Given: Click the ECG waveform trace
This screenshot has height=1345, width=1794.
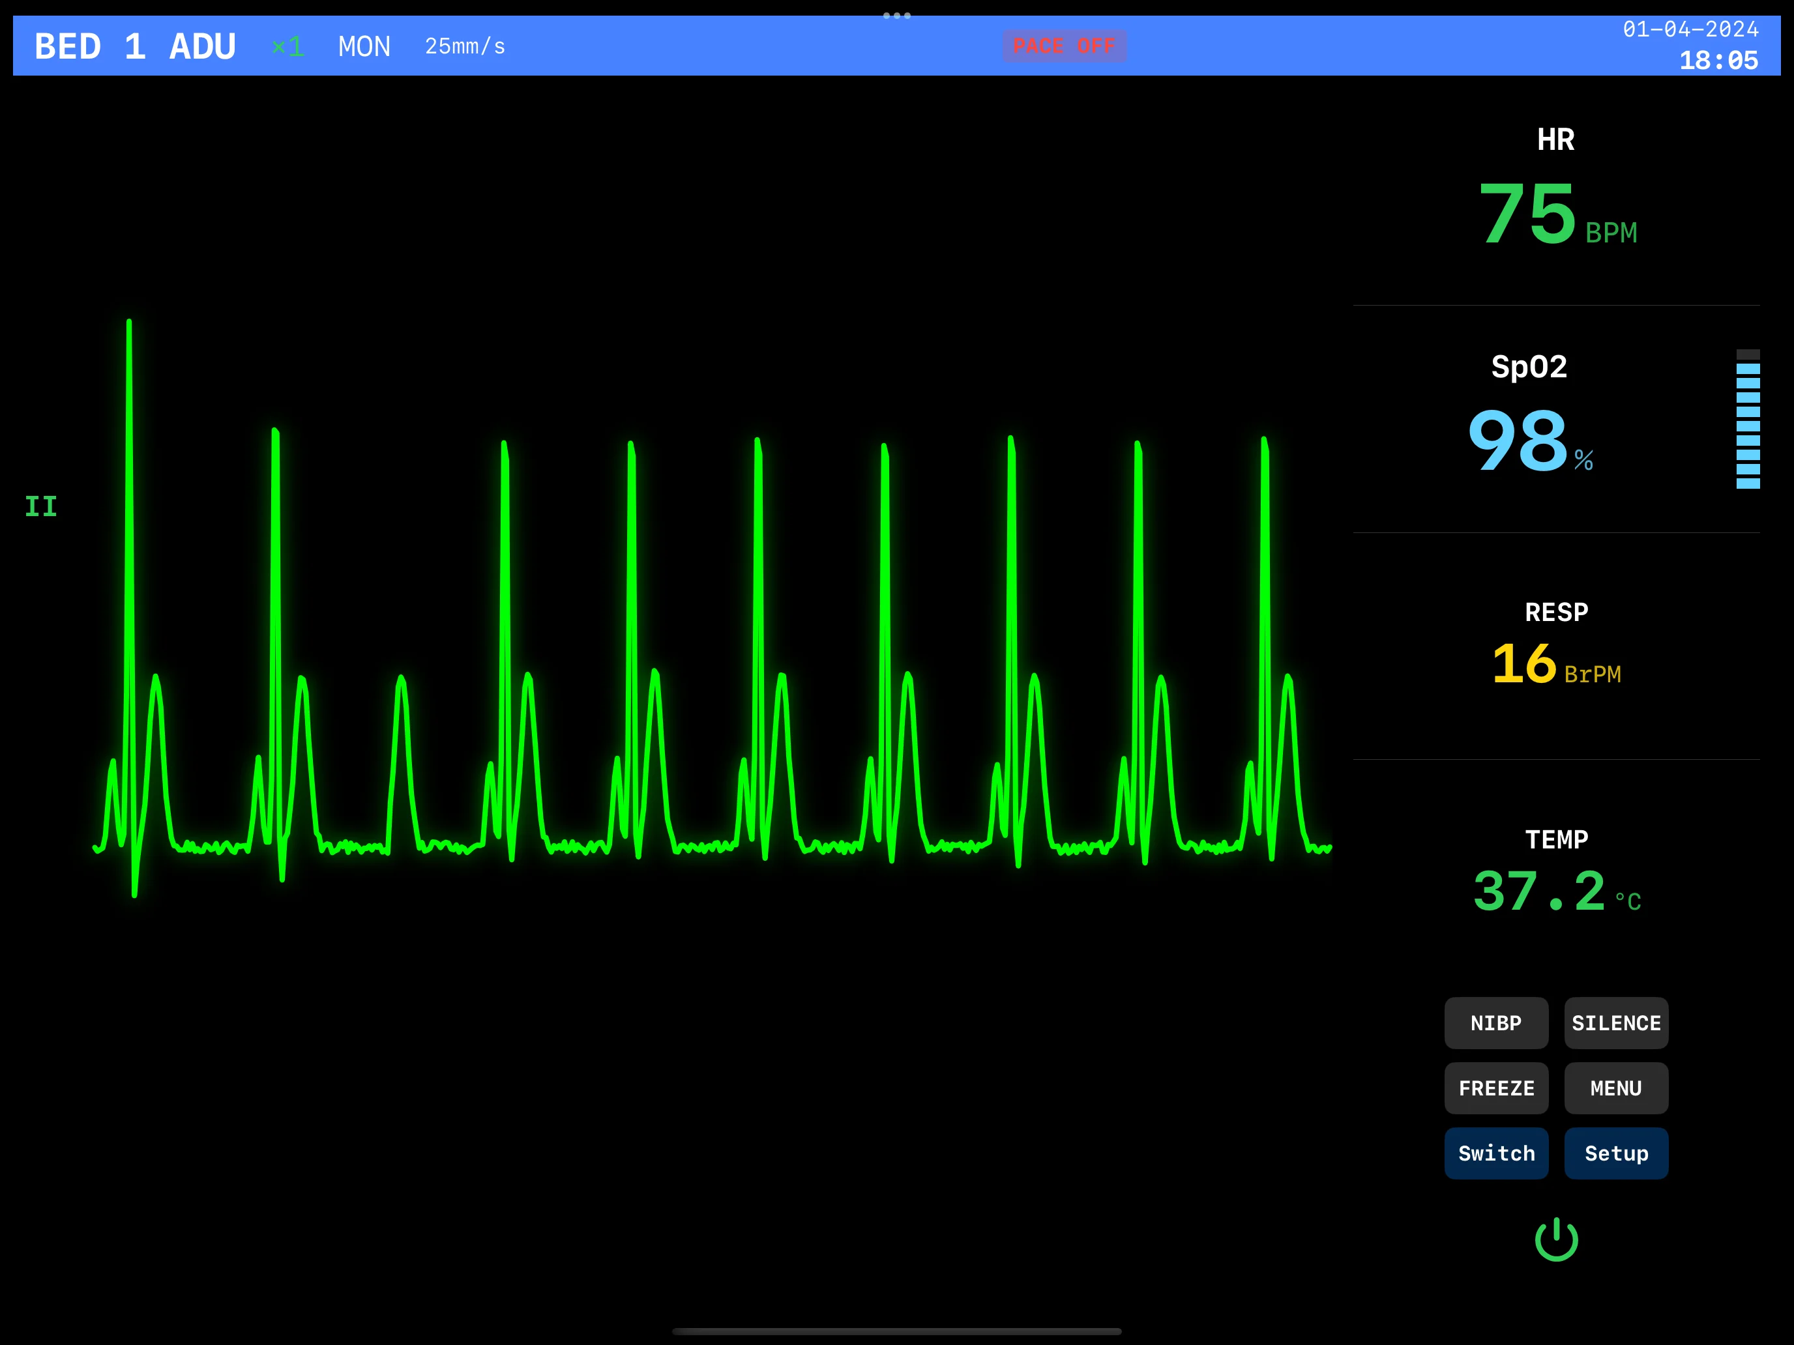Looking at the screenshot, I should click(x=712, y=608).
